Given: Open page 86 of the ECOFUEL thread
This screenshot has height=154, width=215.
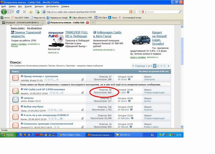Looking at the screenshot, I should (61, 119).
